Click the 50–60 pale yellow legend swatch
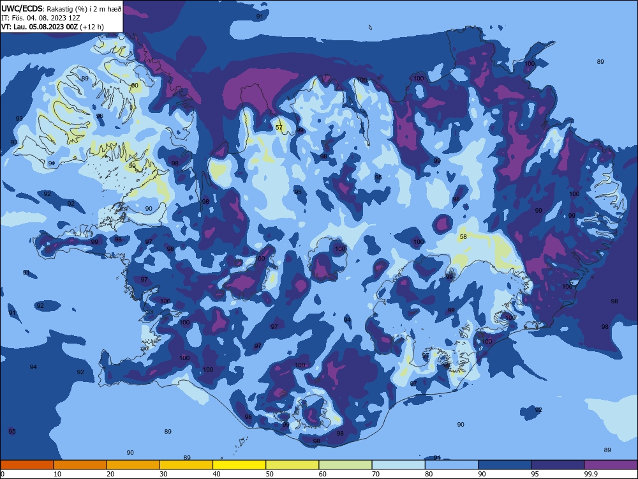 [x=293, y=465]
